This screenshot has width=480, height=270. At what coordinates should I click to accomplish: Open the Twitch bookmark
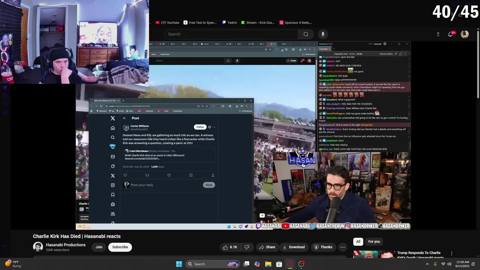pos(229,22)
